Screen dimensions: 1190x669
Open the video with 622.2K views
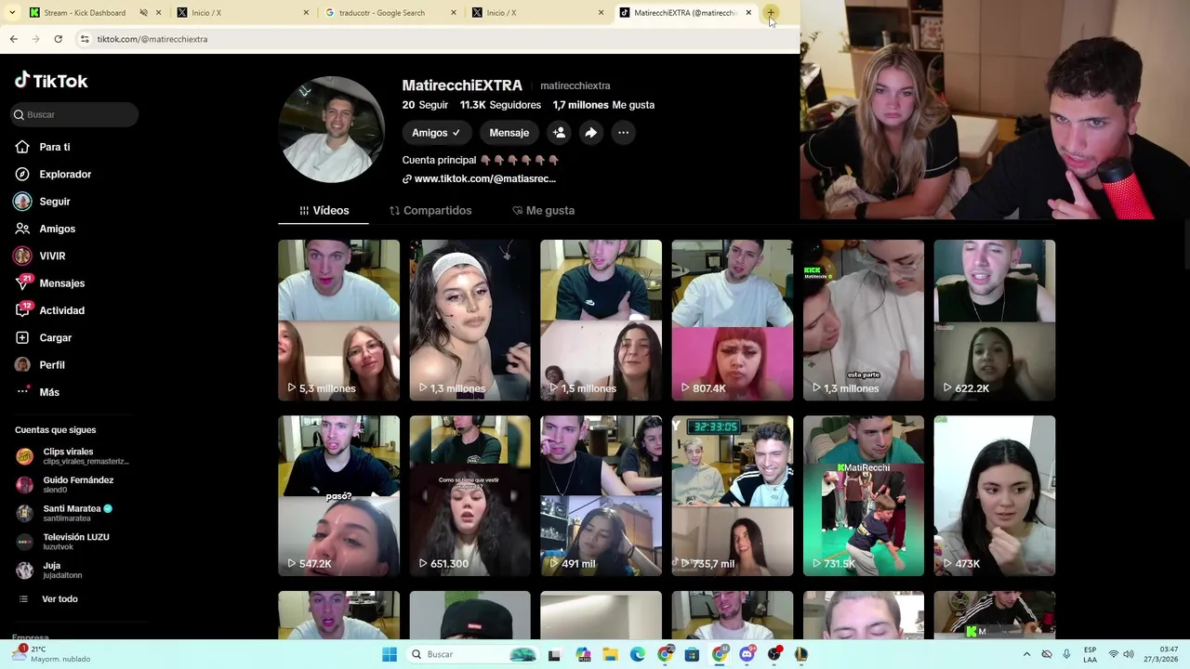tap(994, 320)
